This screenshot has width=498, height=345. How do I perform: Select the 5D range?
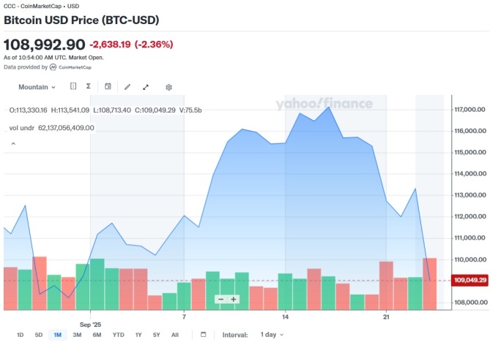(38, 335)
